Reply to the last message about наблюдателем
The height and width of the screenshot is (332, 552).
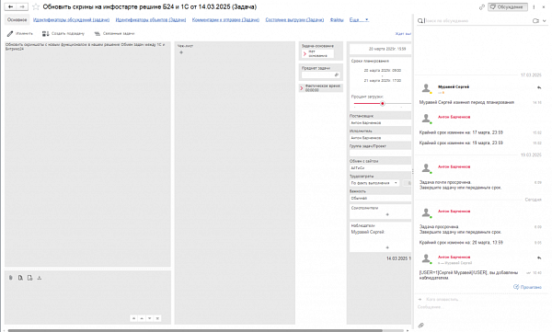539,258
